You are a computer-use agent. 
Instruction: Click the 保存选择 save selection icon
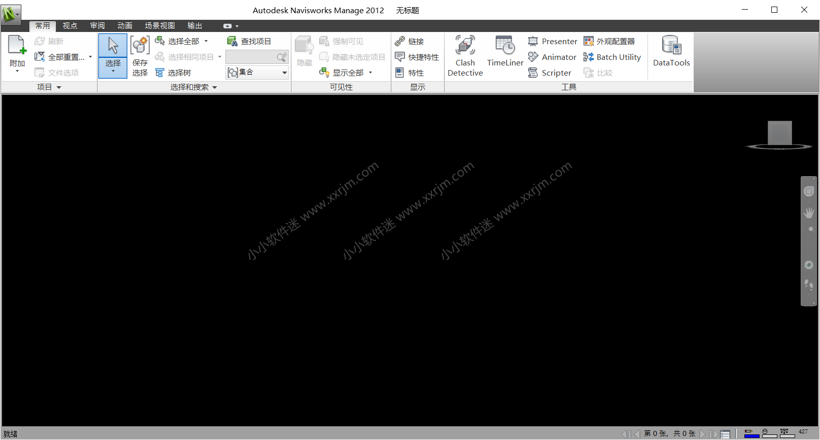coord(140,45)
